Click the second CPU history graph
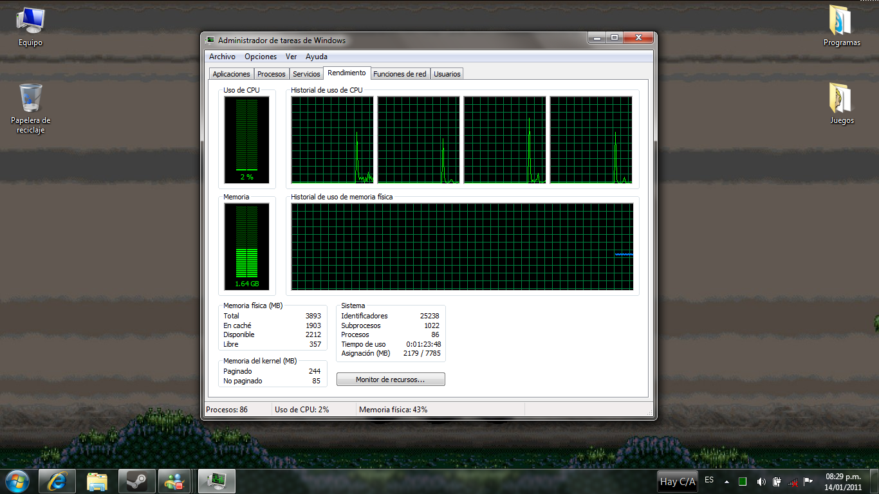Image resolution: width=879 pixels, height=494 pixels. point(418,140)
